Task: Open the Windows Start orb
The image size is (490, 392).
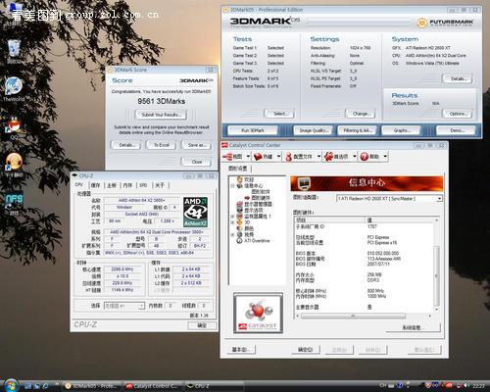Action: [11, 385]
